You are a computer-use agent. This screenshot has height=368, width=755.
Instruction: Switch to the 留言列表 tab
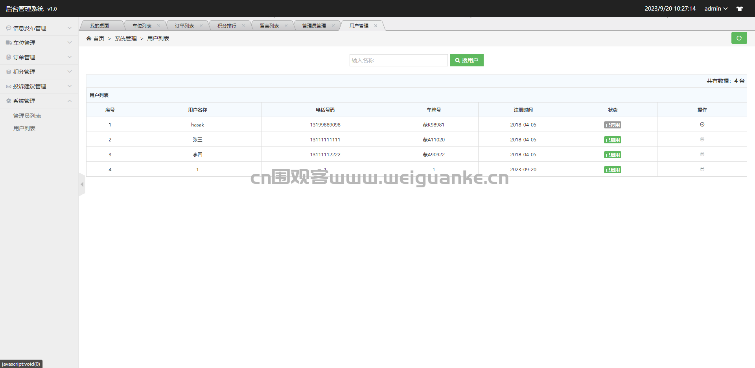[269, 26]
